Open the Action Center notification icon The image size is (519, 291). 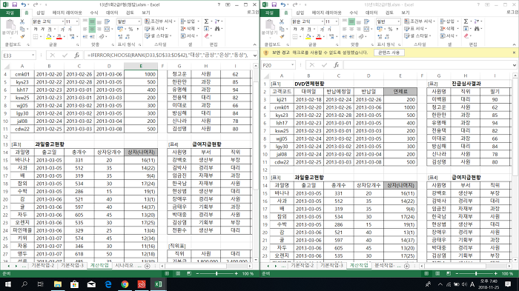click(508, 284)
